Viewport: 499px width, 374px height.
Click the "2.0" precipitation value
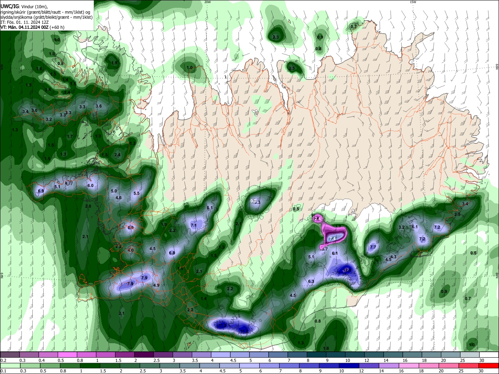point(88,206)
